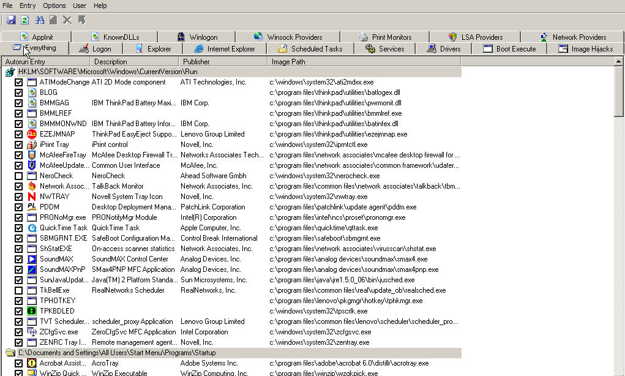Image resolution: width=625 pixels, height=376 pixels.
Task: Click the 'SoundMAX Control Center' description
Action: [x=130, y=259]
